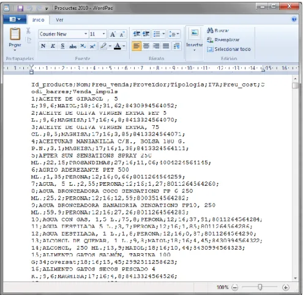The height and width of the screenshot is (295, 303).
Task: Click the Buscar button
Action: [x=218, y=31]
